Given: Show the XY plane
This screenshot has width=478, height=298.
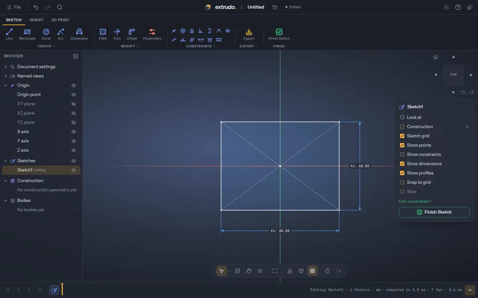Looking at the screenshot, I should [74, 104].
